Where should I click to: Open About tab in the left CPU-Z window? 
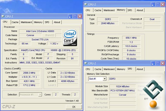tap(57, 22)
